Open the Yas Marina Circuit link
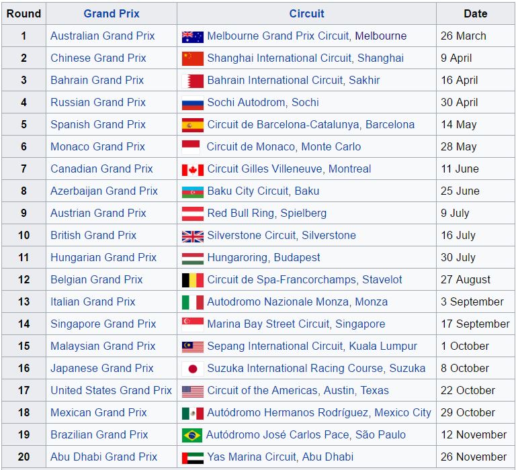 251,456
